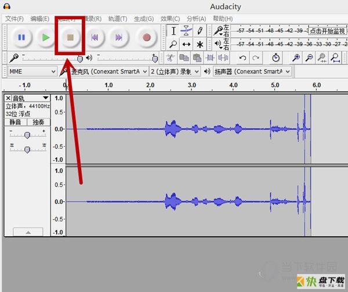This screenshot has height=292, width=348.
Task: Open the microphone Conexant recording device dropdown
Action: coord(108,71)
